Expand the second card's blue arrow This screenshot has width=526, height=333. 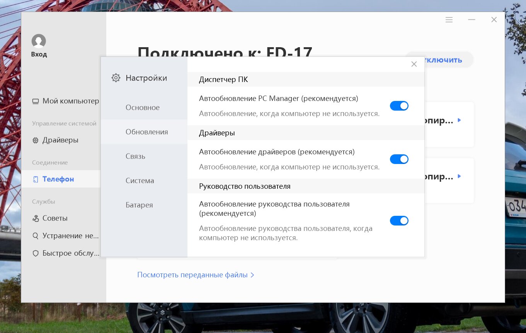[459, 176]
